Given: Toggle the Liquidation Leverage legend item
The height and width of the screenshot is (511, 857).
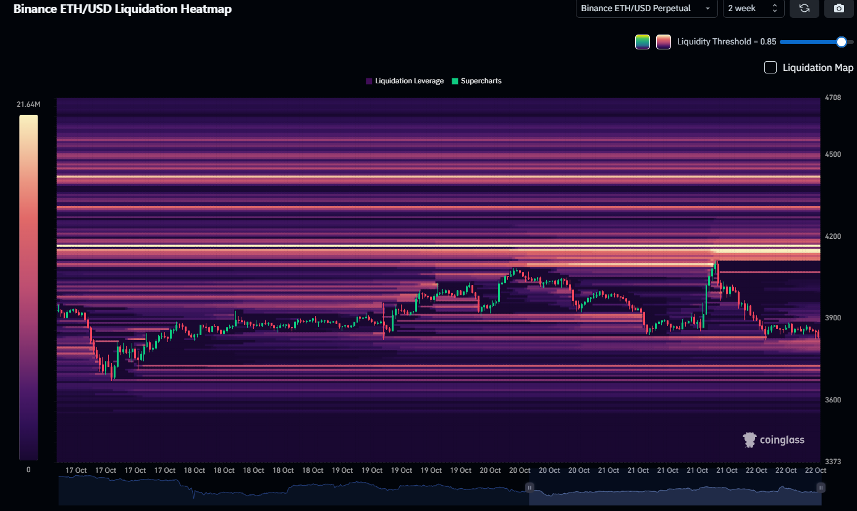Looking at the screenshot, I should (x=405, y=81).
